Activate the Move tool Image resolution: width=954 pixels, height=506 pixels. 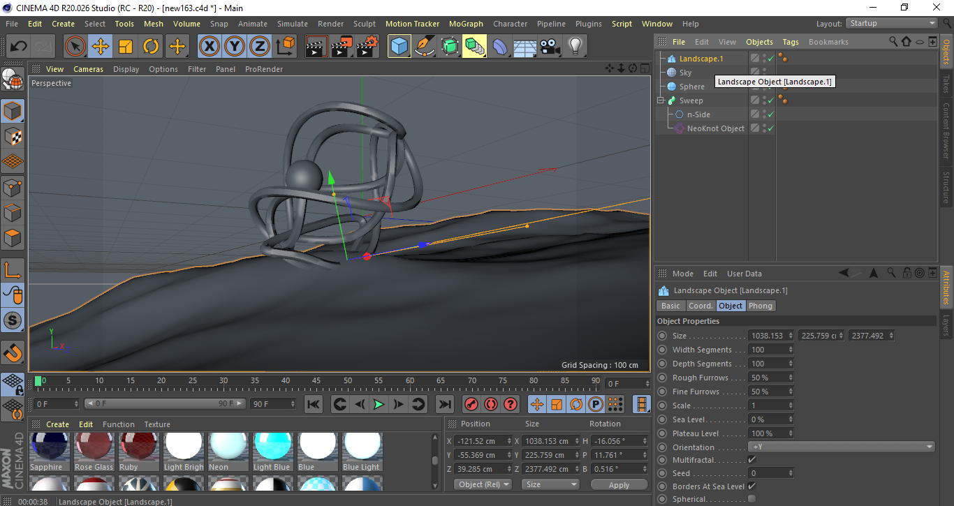coord(101,47)
